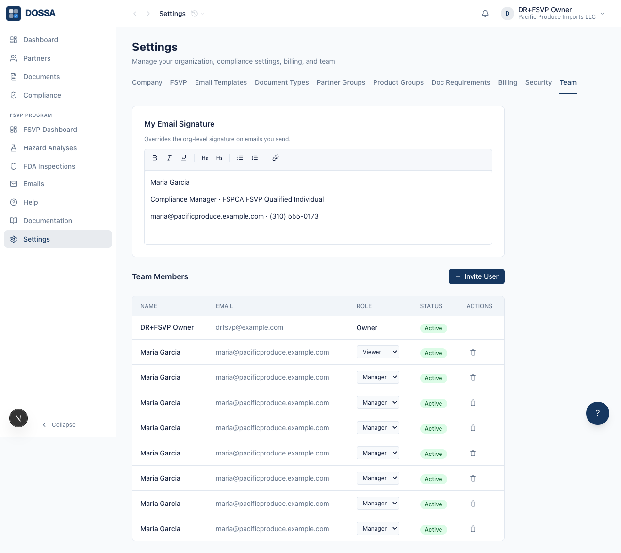Apply bold formatting in signature editor
This screenshot has width=621, height=553.
[155, 158]
